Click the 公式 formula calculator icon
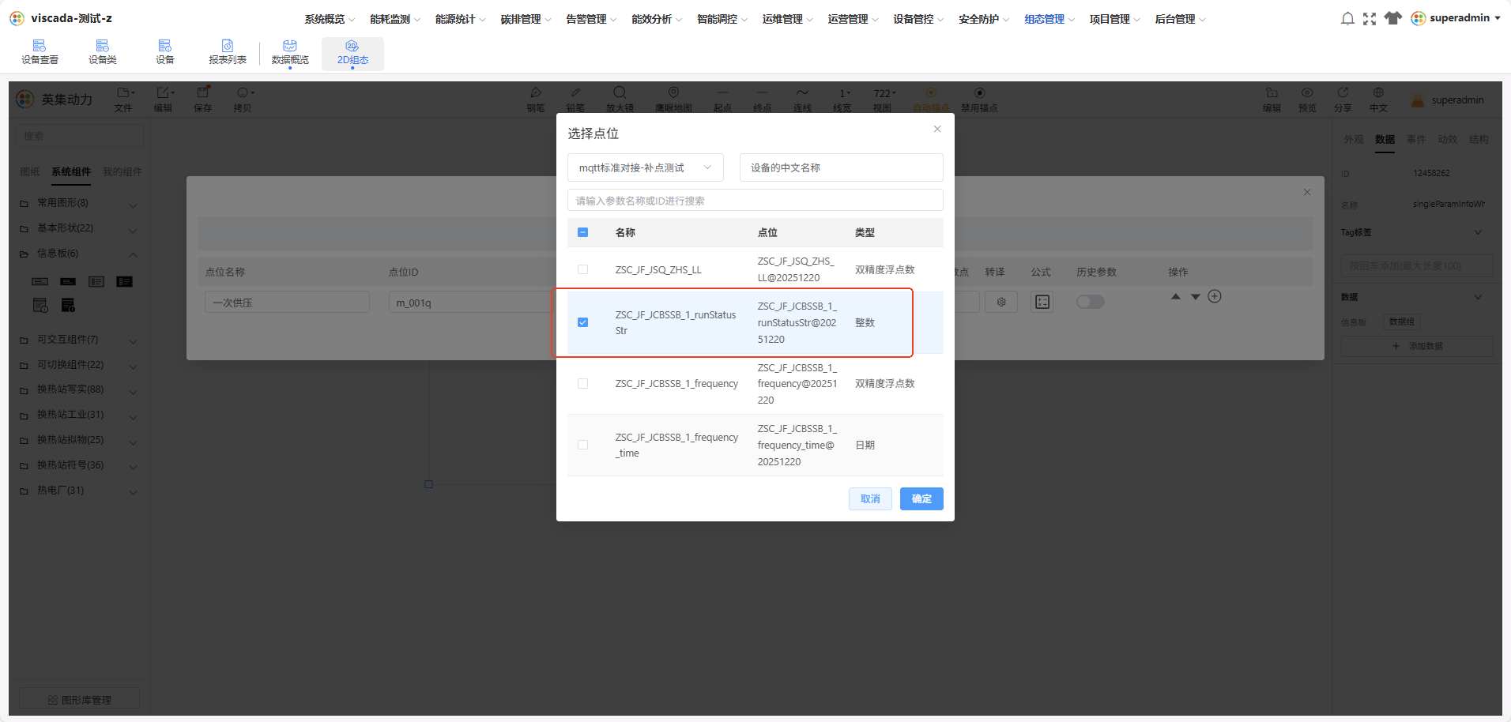 pos(1042,302)
